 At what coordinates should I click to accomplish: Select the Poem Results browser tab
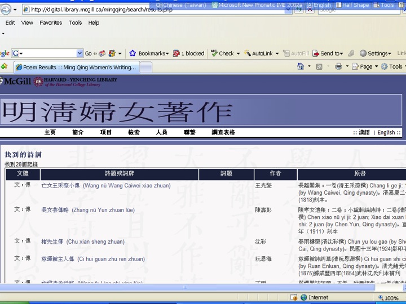(77, 67)
